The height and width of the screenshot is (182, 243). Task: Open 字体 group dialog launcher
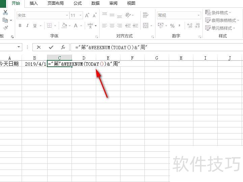[x=97, y=37]
